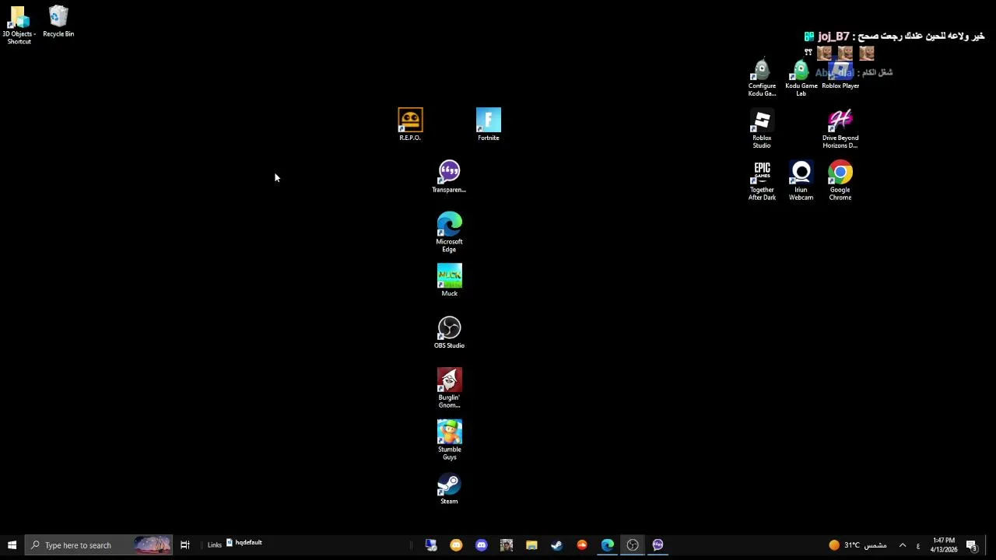Select the Iriun Webcam desktop shortcut

click(801, 181)
